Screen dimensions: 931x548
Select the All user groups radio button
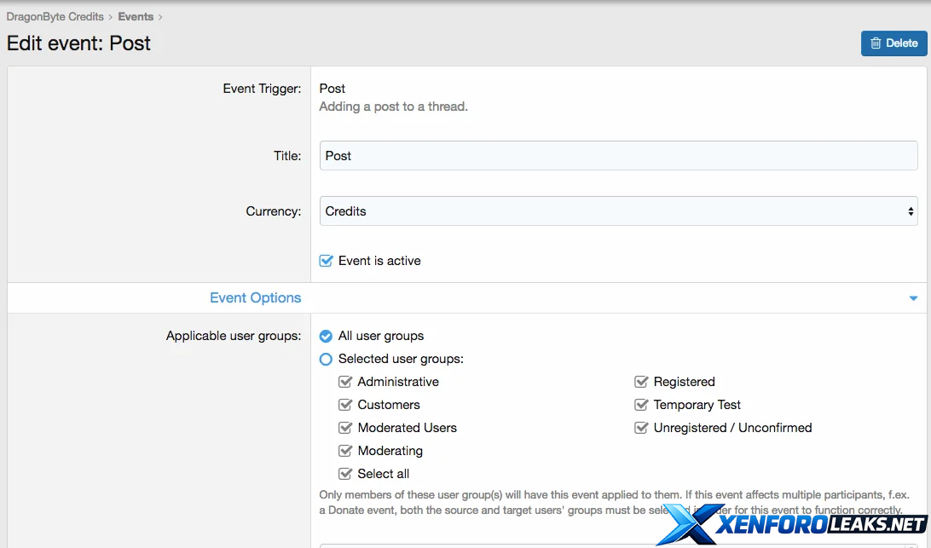point(326,337)
